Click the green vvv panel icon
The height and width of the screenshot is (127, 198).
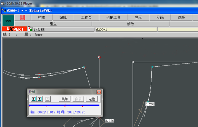(8, 21)
